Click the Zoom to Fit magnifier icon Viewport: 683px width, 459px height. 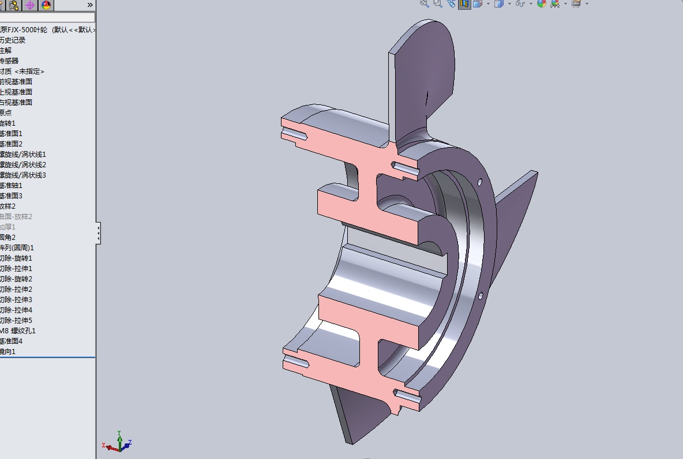point(424,3)
